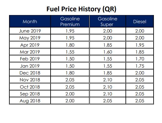Image resolution: width=162 pixels, height=123 pixels.
Task: Click the June 2019 row label
Action: coord(30,31)
